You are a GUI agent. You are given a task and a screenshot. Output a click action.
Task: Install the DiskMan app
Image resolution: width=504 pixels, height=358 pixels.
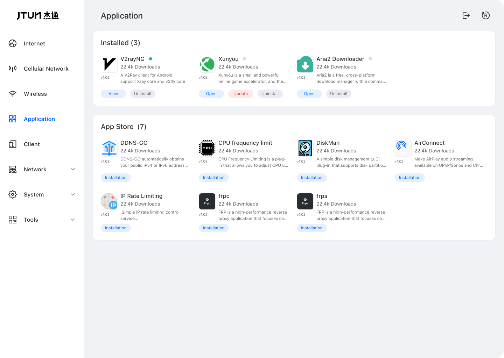point(312,178)
